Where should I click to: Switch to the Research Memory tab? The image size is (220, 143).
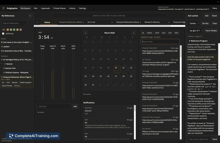152,22
